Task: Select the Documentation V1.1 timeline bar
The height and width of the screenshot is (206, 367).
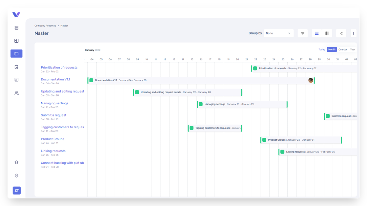Action: [201, 80]
